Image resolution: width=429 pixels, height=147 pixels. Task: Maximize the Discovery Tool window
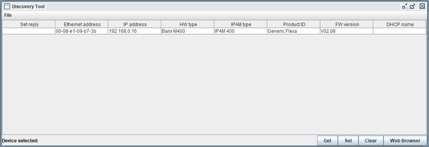[412, 6]
